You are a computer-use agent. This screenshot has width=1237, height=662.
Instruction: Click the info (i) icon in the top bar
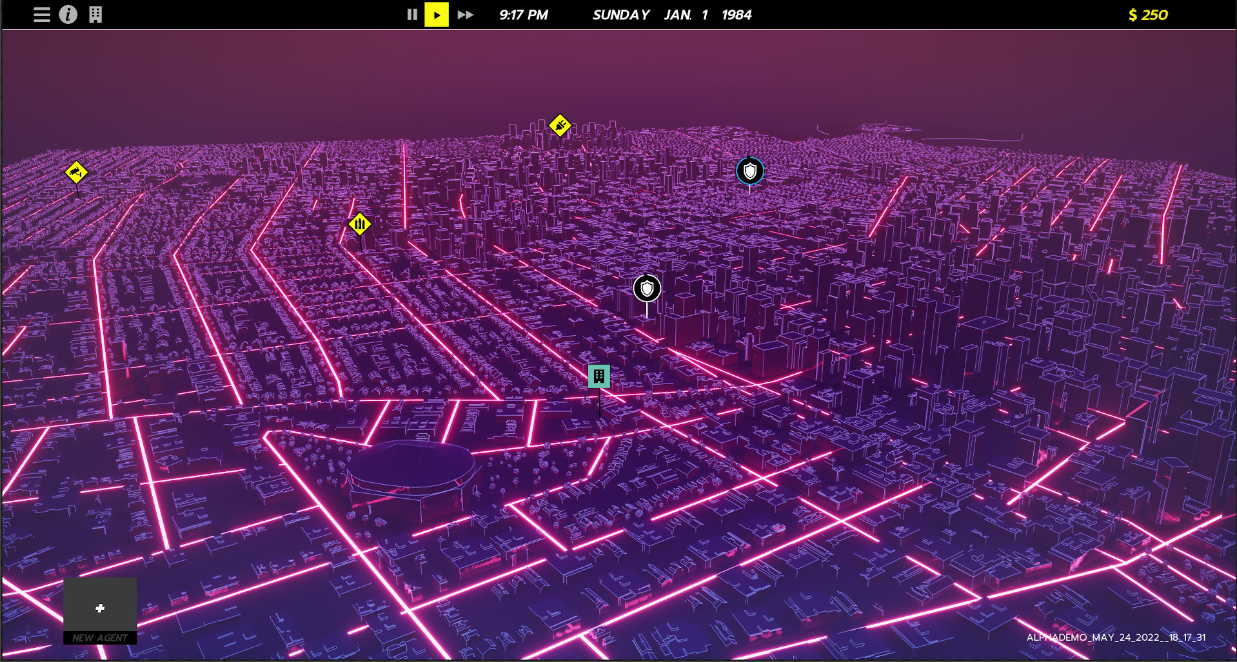69,14
